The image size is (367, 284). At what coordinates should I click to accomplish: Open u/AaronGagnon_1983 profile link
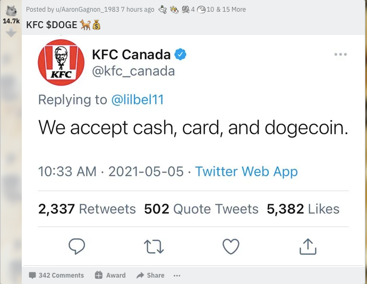click(87, 10)
